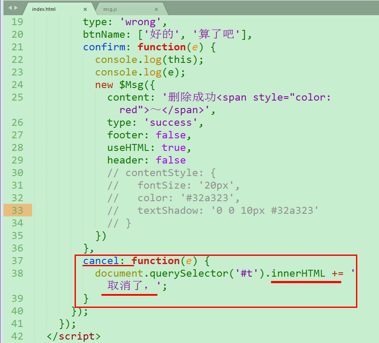Click innerHTML property on line 38

click(298, 273)
